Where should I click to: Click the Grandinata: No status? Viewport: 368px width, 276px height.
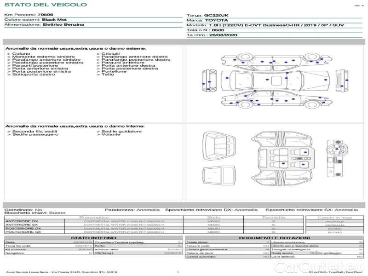(23, 210)
